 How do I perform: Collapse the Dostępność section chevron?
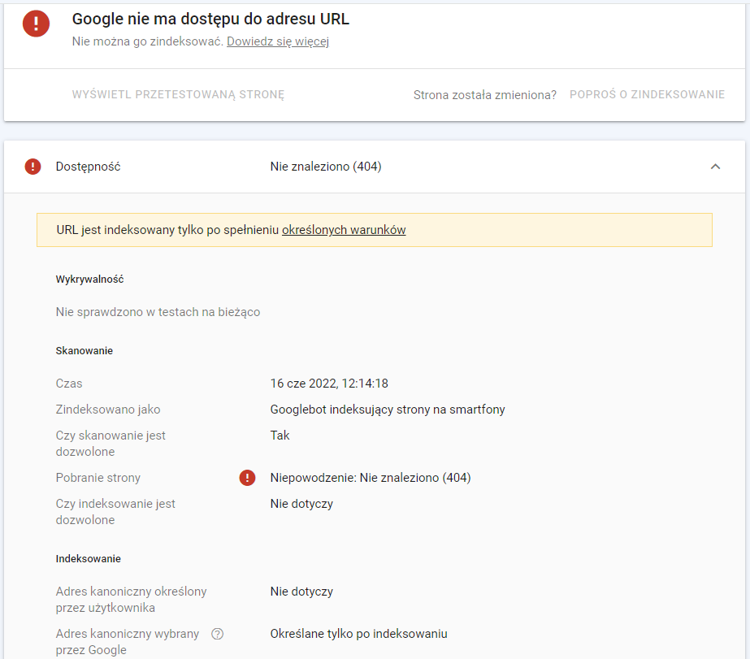715,167
